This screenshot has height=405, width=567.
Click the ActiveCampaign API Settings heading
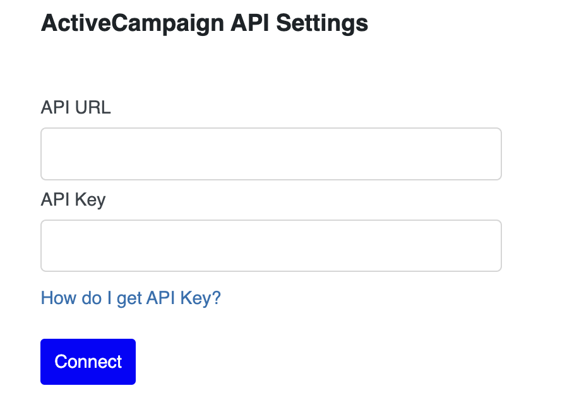tap(205, 23)
